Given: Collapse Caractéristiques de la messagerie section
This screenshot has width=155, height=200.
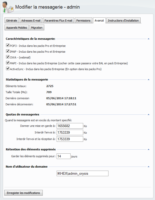Looking at the screenshot, I should click(149, 39).
